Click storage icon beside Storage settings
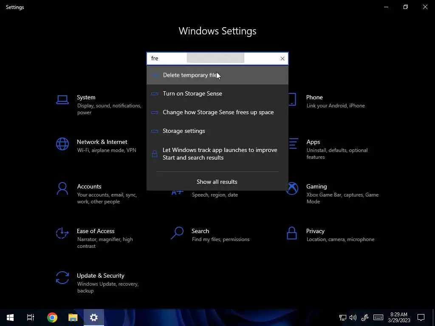The image size is (435, 326). click(155, 131)
